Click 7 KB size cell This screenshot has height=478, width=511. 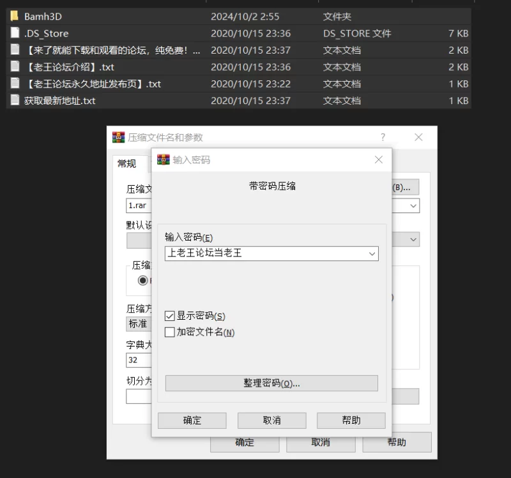458,33
